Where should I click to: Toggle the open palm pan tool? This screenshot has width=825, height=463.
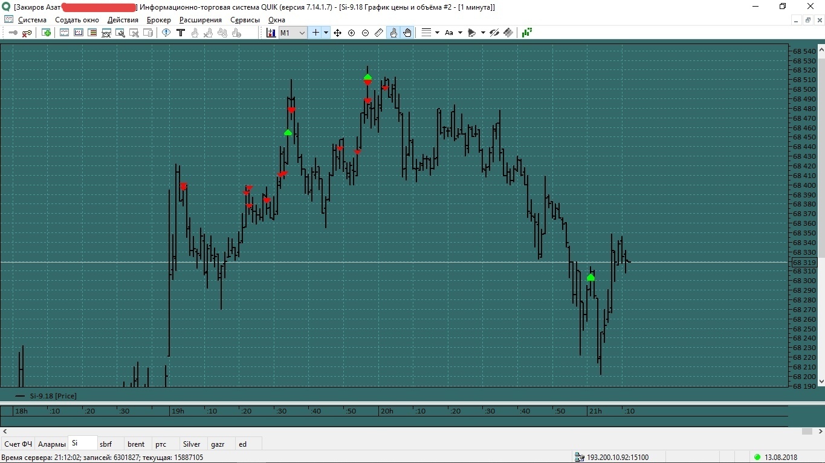(x=407, y=33)
